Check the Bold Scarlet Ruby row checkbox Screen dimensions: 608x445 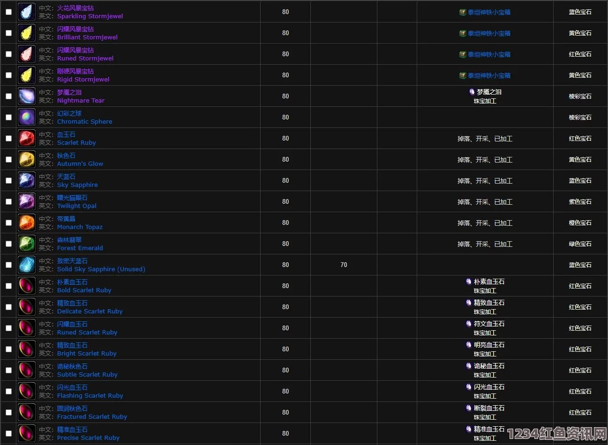pyautogui.click(x=8, y=286)
